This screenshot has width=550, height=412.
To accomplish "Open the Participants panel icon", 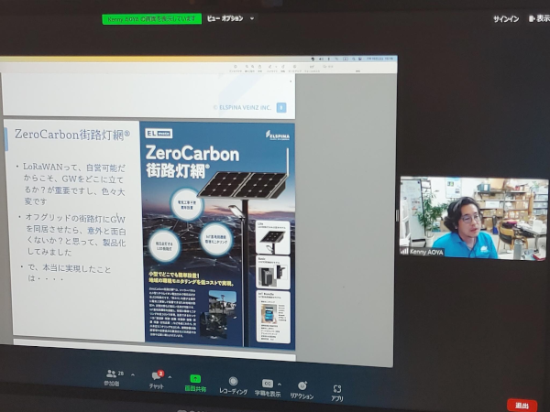I will click(112, 374).
